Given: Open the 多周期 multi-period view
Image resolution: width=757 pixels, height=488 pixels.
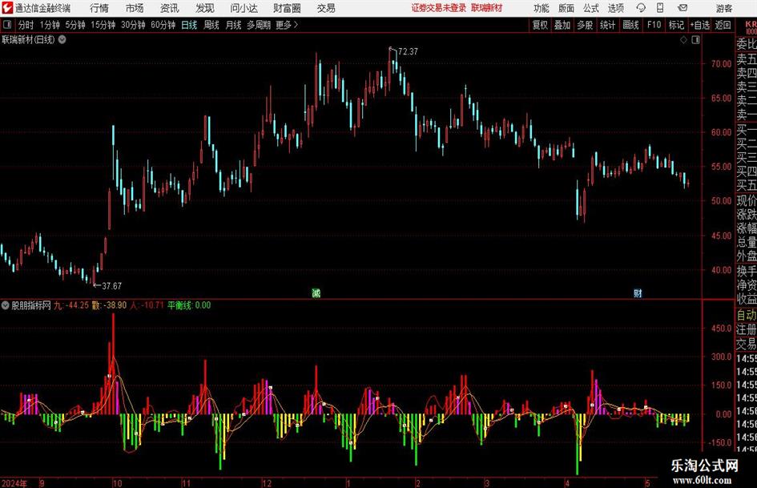Looking at the screenshot, I should click(x=259, y=25).
